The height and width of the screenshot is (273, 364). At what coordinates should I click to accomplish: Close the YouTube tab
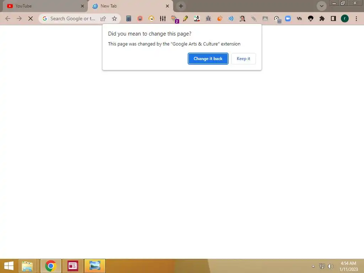pyautogui.click(x=82, y=6)
